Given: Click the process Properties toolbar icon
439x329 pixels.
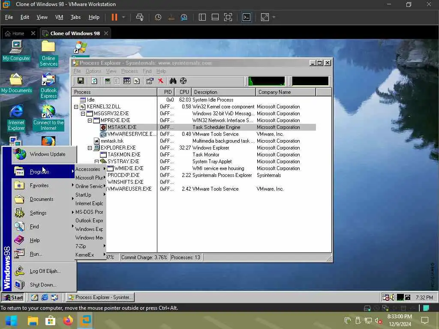Looking at the screenshot, I should tap(150, 81).
